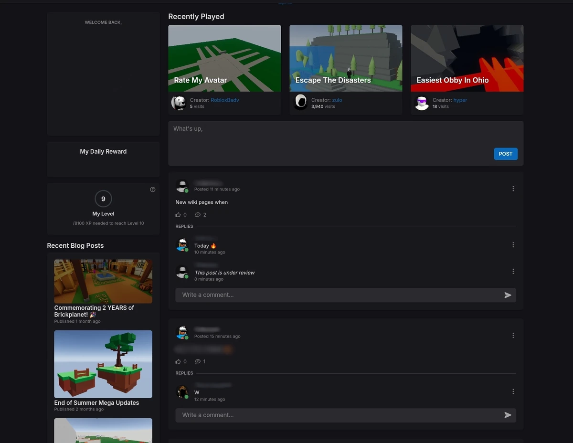
Task: Open the three-dot menu on the "W" reply
Action: [513, 391]
